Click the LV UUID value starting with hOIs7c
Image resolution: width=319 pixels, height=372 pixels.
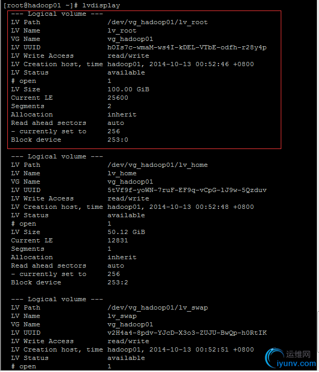pyautogui.click(x=186, y=47)
